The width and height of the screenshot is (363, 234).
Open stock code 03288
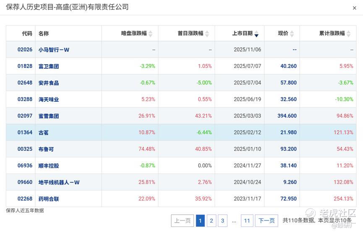click(x=25, y=99)
